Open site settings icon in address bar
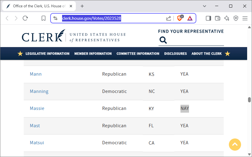 (55, 18)
